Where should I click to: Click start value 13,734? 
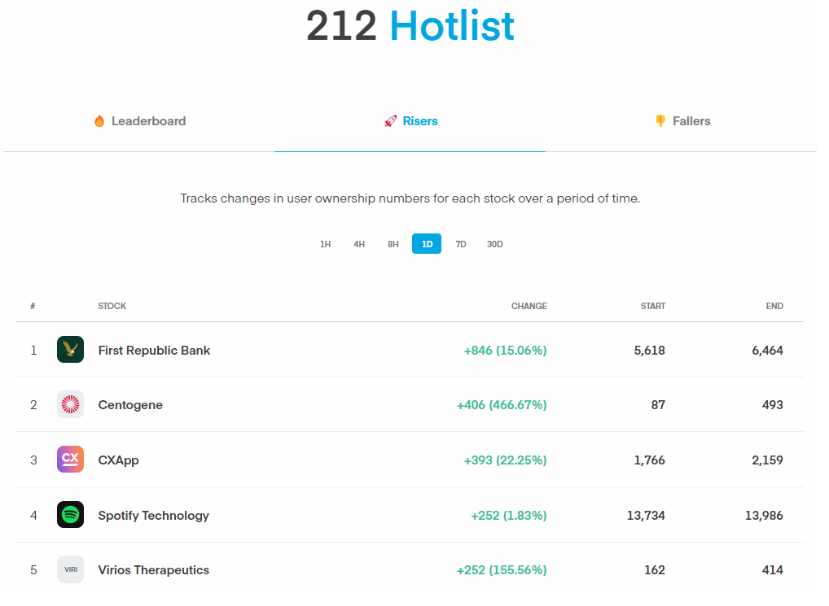646,516
